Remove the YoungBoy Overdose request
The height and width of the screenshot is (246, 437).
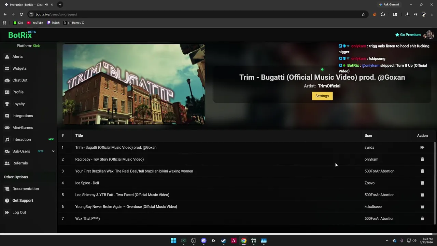pyautogui.click(x=422, y=207)
